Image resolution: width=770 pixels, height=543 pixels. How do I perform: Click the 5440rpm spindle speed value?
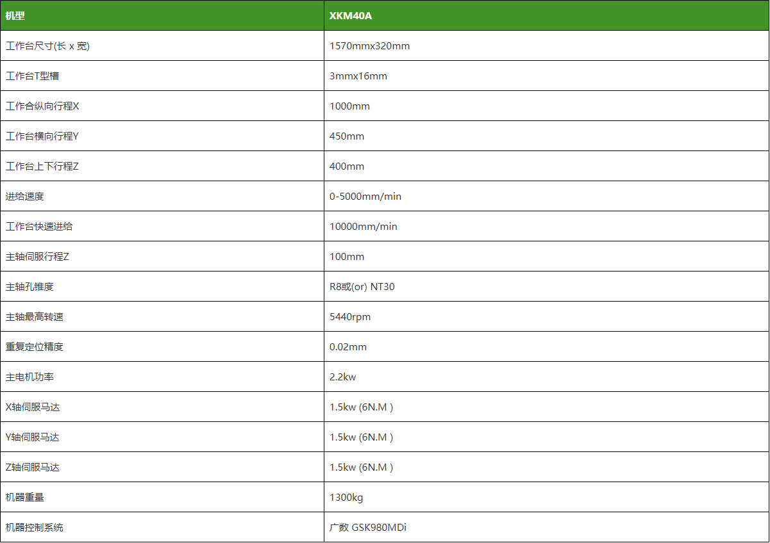[x=350, y=317]
